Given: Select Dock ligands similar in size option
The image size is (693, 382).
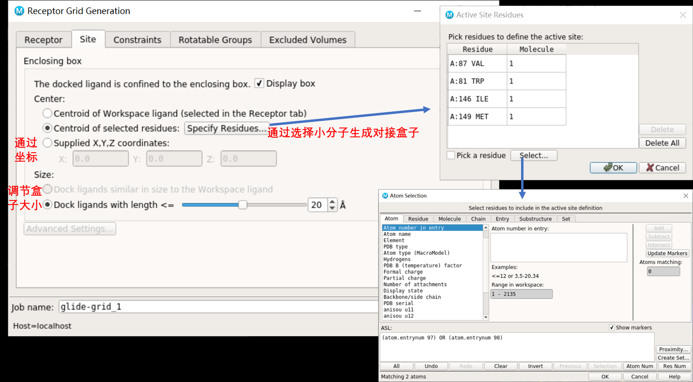Looking at the screenshot, I should [47, 189].
